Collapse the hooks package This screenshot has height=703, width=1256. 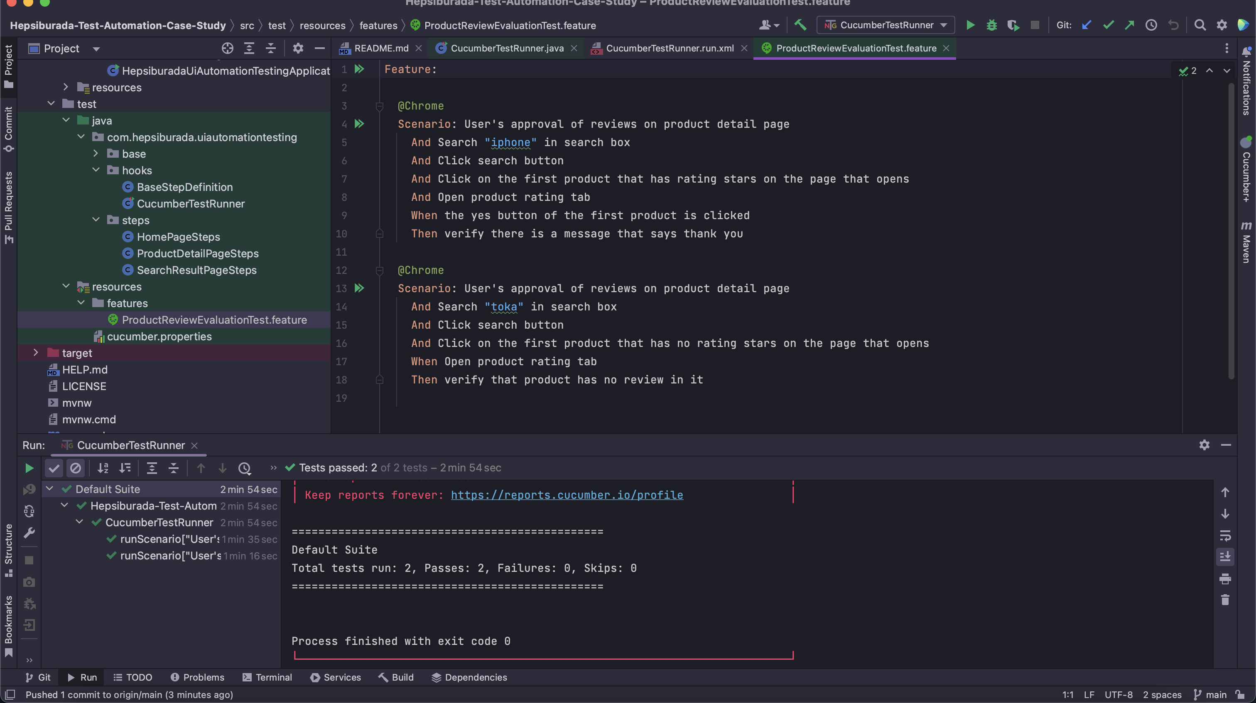click(x=96, y=170)
